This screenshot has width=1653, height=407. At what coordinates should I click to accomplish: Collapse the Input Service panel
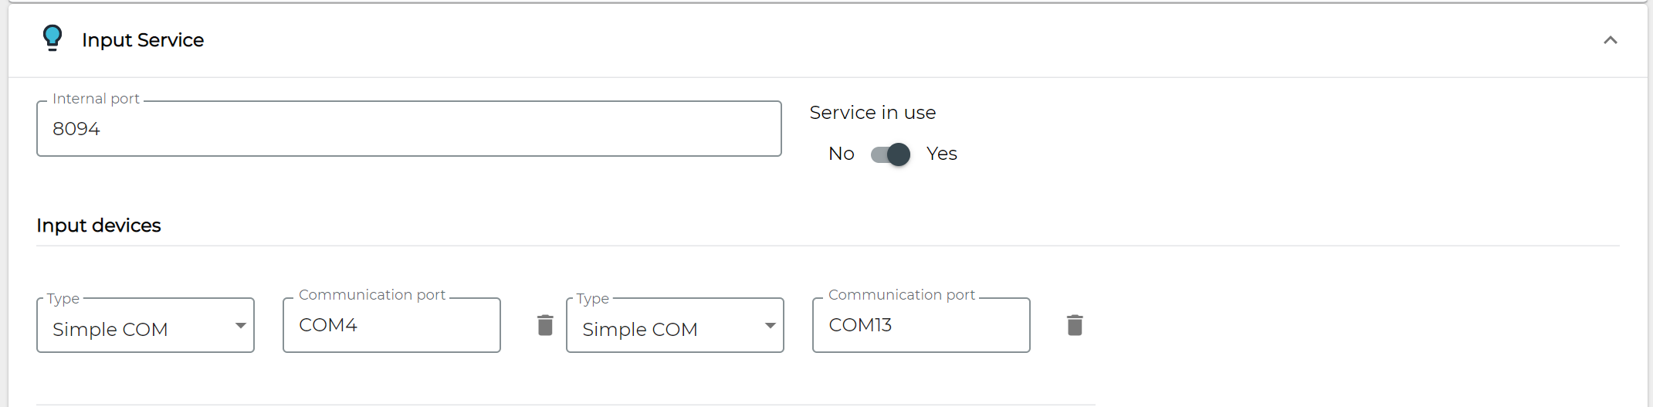tap(1610, 40)
